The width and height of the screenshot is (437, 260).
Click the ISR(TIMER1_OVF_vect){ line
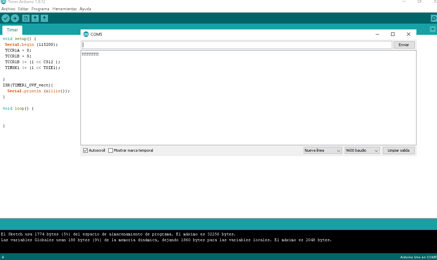pos(28,85)
